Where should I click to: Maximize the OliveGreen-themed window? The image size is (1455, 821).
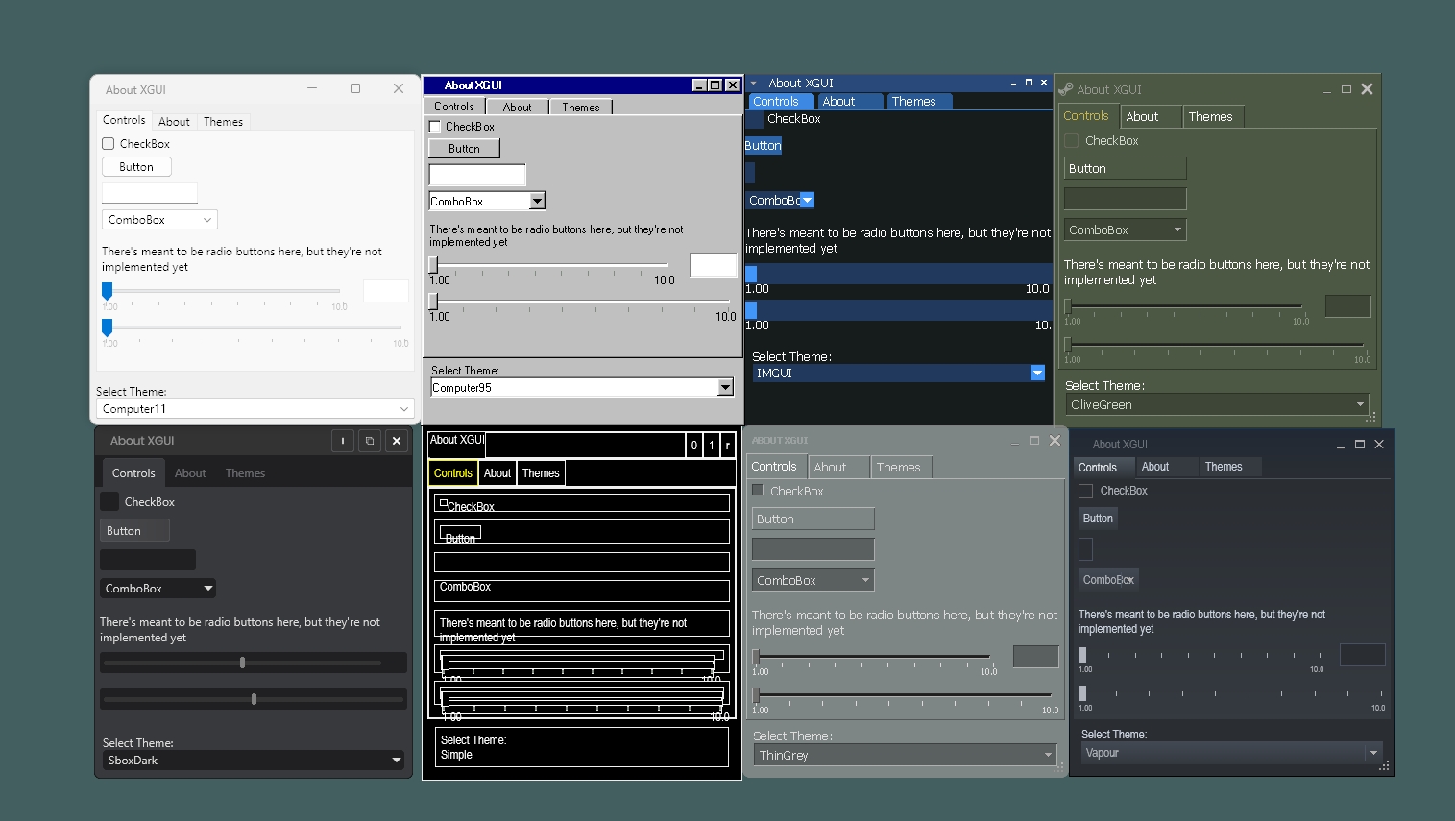(1346, 89)
